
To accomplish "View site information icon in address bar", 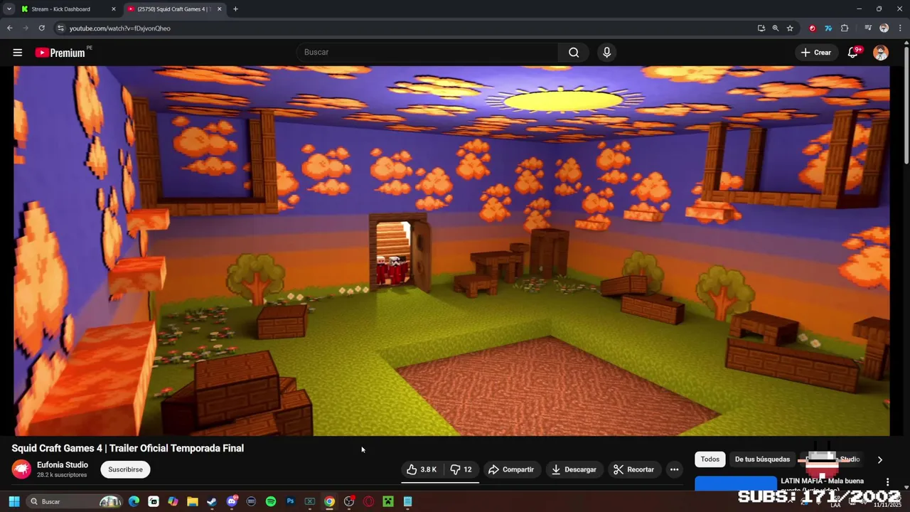I will point(60,28).
